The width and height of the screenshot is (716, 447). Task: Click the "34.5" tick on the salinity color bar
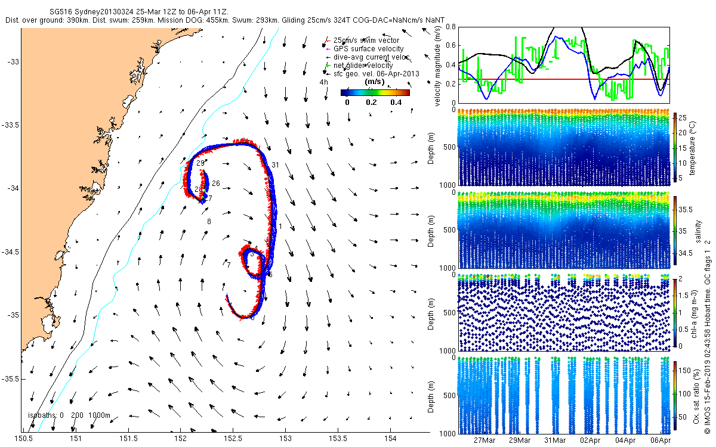pyautogui.click(x=687, y=253)
